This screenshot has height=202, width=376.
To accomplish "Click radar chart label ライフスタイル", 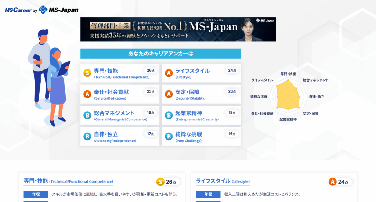I will tap(262, 80).
